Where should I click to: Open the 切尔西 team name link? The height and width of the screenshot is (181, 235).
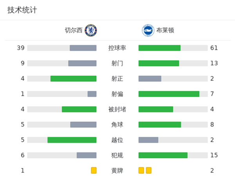coord(74,30)
